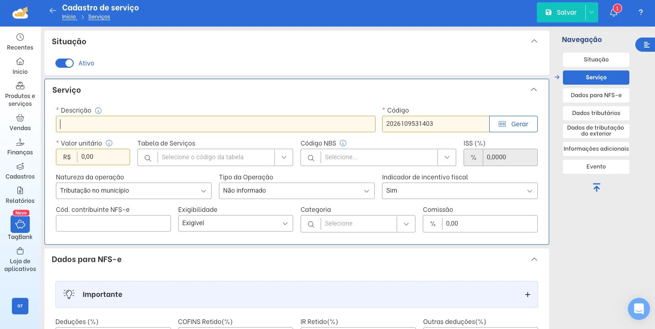The height and width of the screenshot is (329, 655).
Task: Click the Cód. contribuinte NFS-e field
Action: click(x=113, y=223)
